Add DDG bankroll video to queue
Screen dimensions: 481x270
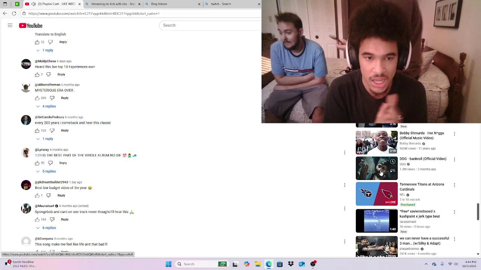[393, 171]
